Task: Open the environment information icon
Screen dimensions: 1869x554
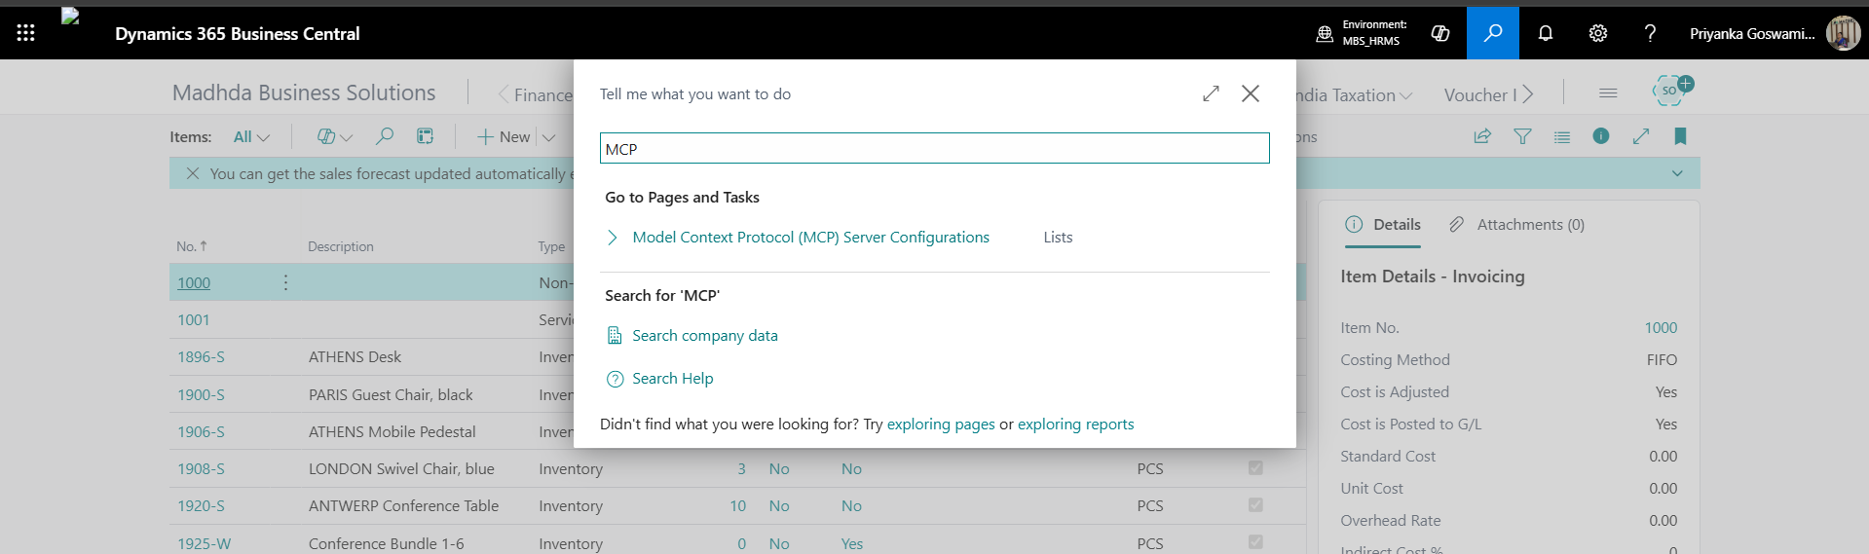Action: [1325, 33]
